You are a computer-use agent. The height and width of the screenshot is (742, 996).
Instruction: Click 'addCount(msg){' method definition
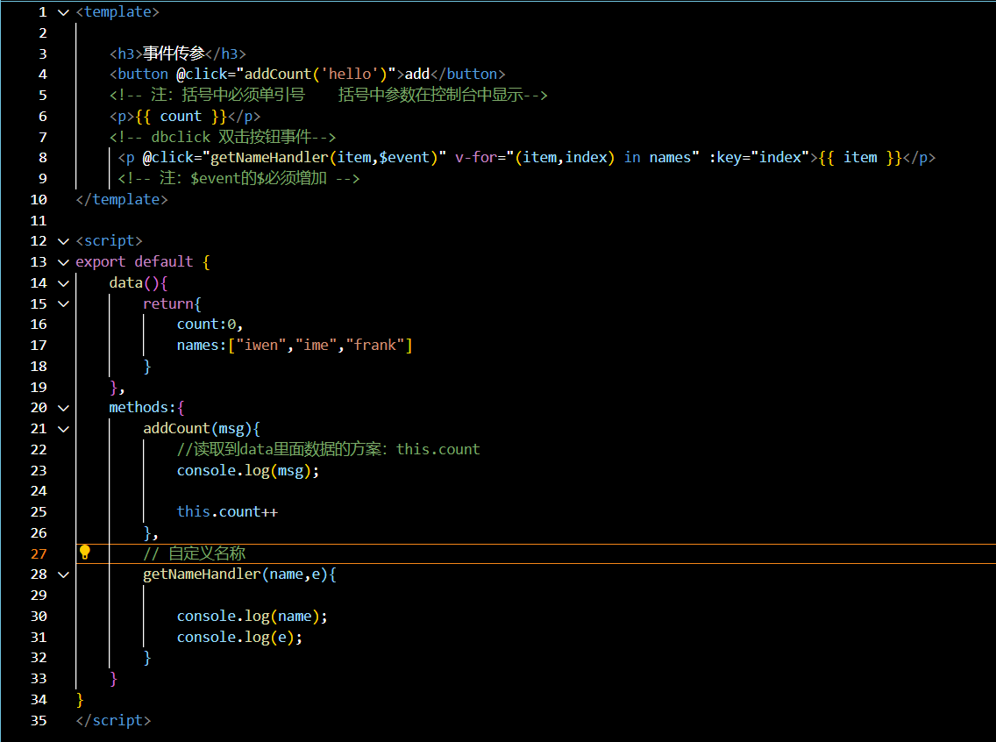click(x=202, y=429)
